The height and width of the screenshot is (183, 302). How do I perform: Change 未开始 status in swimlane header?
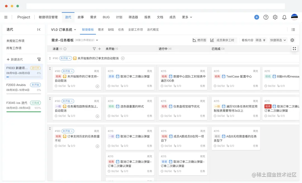point(65,58)
